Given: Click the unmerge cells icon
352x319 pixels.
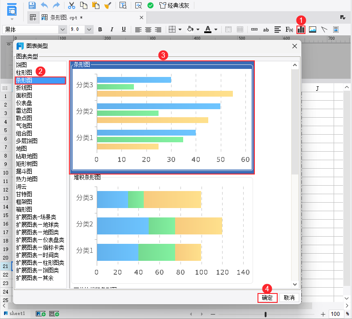Looking at the screenshot, I should pyautogui.click(x=240, y=30).
